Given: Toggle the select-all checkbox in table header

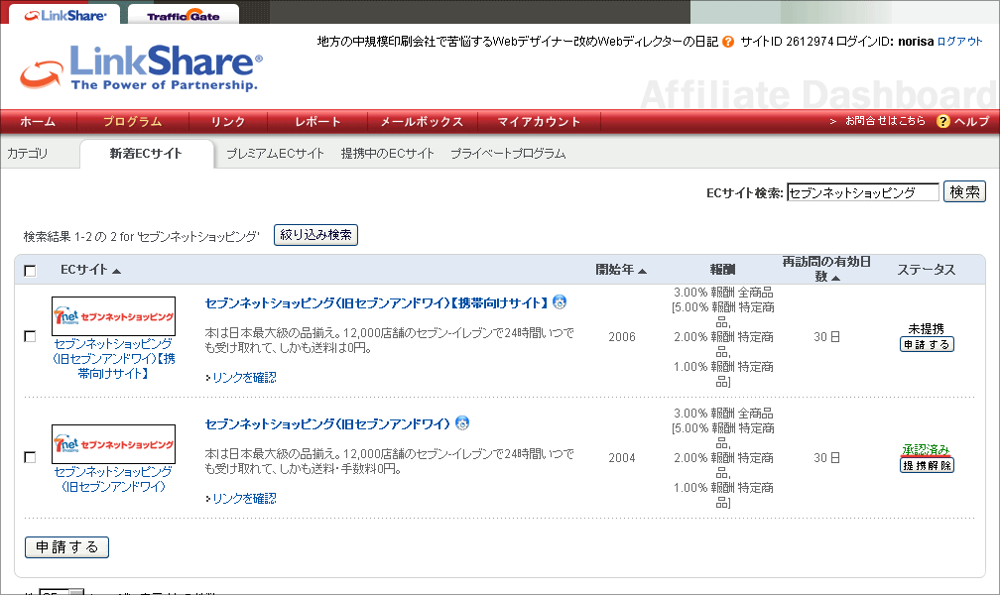Looking at the screenshot, I should [30, 271].
